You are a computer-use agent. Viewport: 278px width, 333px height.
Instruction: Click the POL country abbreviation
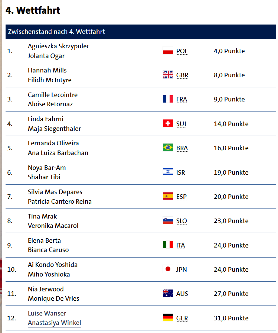182,51
